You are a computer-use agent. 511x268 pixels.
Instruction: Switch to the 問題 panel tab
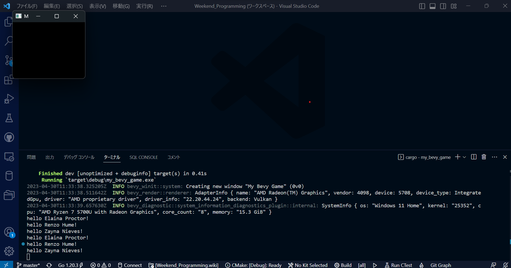31,157
